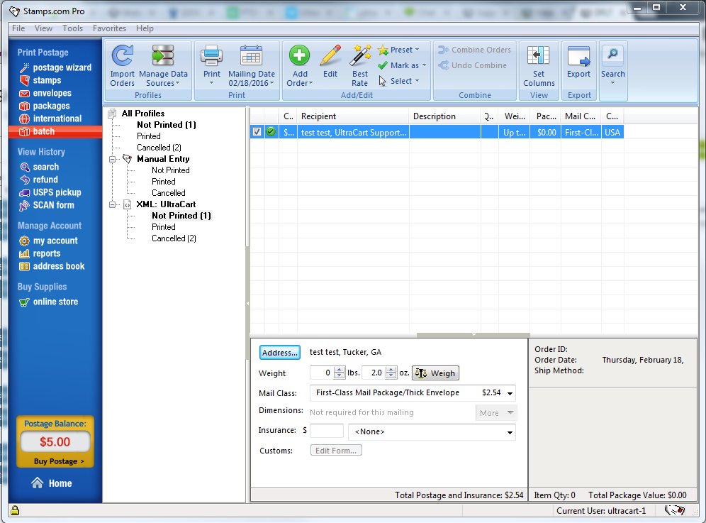
Task: Open the Mail Class dropdown
Action: tap(510, 393)
